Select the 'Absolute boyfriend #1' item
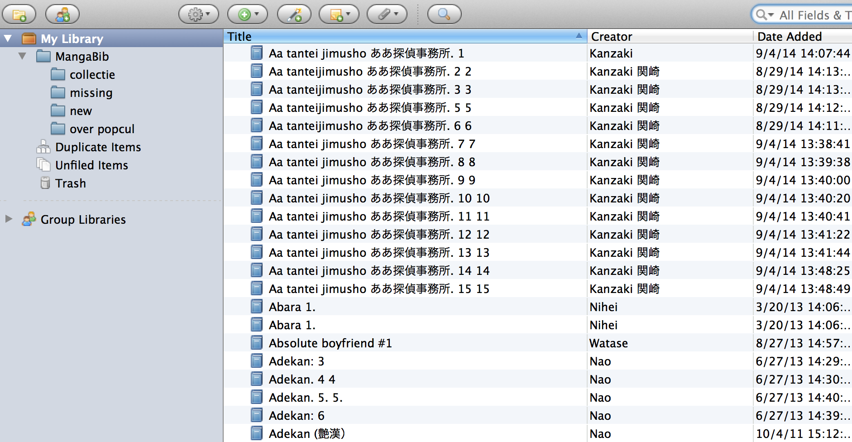 click(x=330, y=343)
